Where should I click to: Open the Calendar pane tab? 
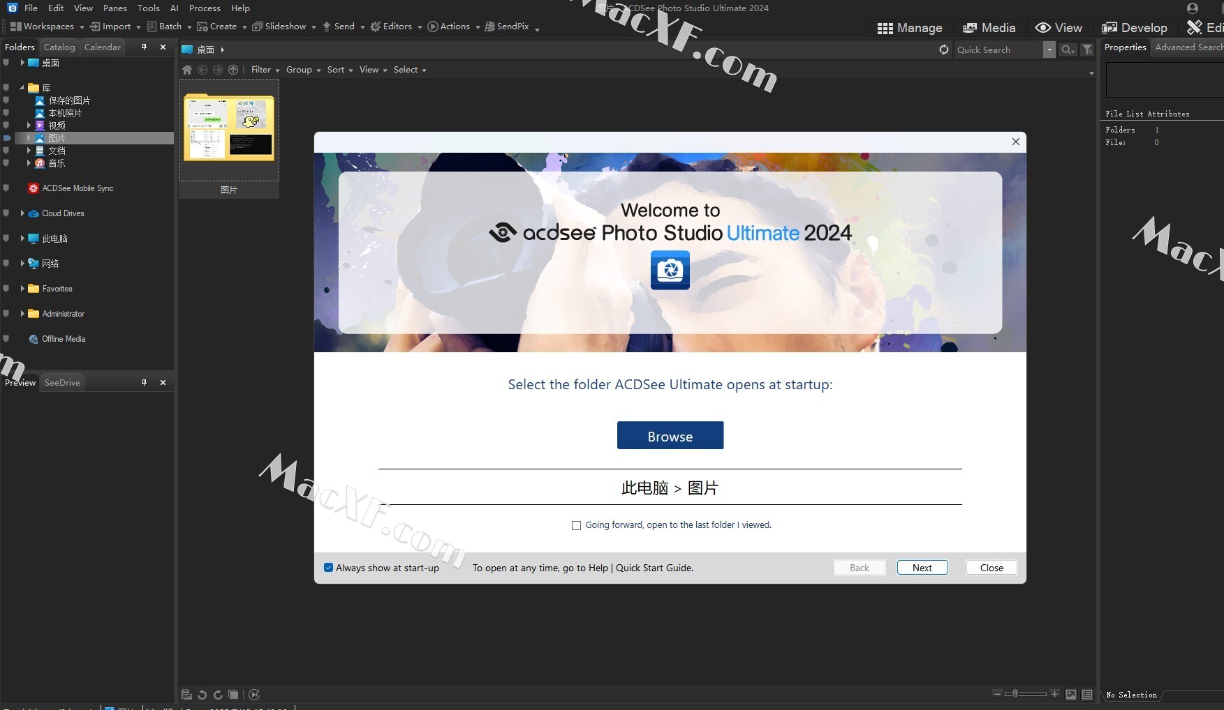(103, 47)
